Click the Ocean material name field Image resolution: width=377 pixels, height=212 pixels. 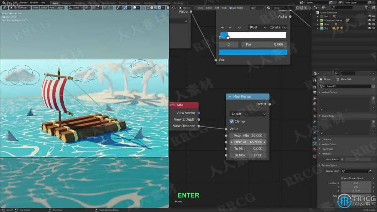click(x=284, y=8)
